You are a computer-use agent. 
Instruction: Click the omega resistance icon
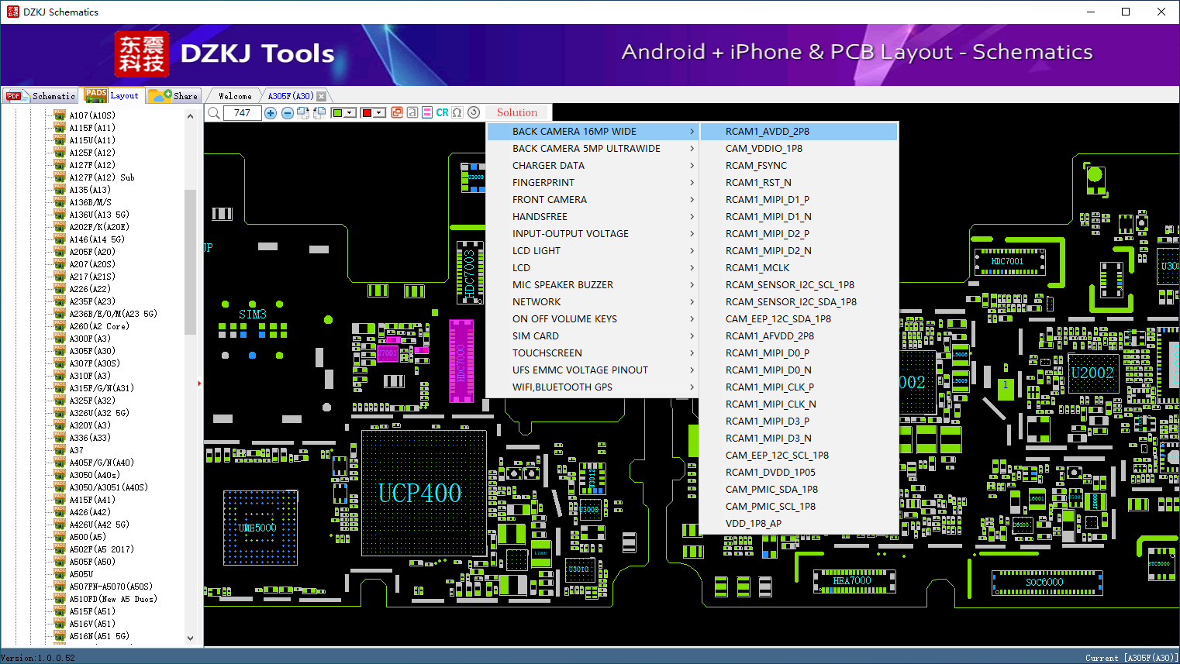point(457,112)
